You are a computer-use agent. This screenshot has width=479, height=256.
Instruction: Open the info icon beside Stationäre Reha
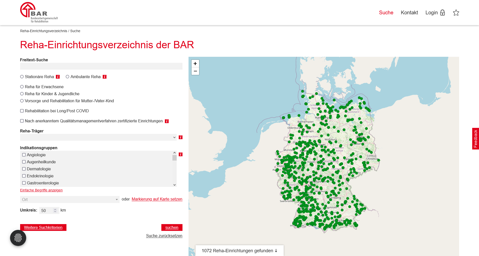click(58, 77)
